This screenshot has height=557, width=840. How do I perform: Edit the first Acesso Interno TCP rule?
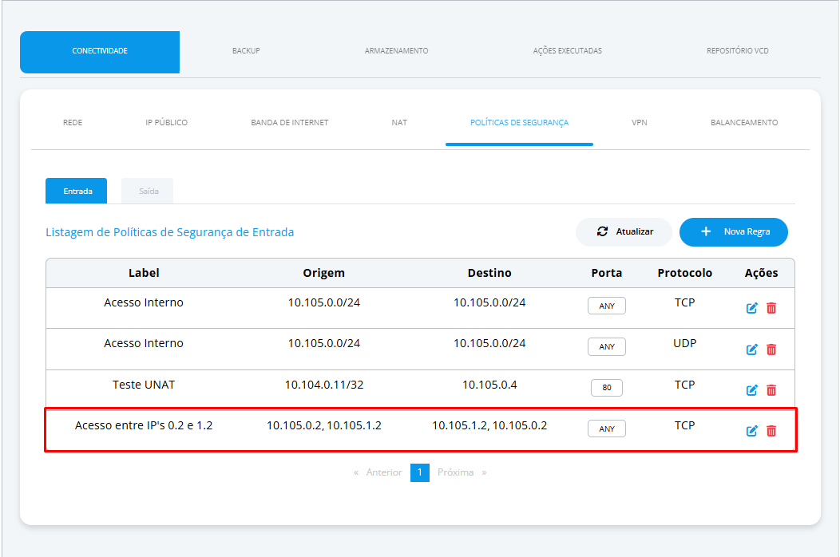[x=751, y=308]
